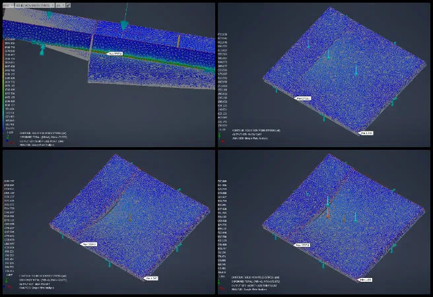Click the XYZ axis triad in top-right viewport
This screenshot has width=433, height=297.
tap(221, 138)
